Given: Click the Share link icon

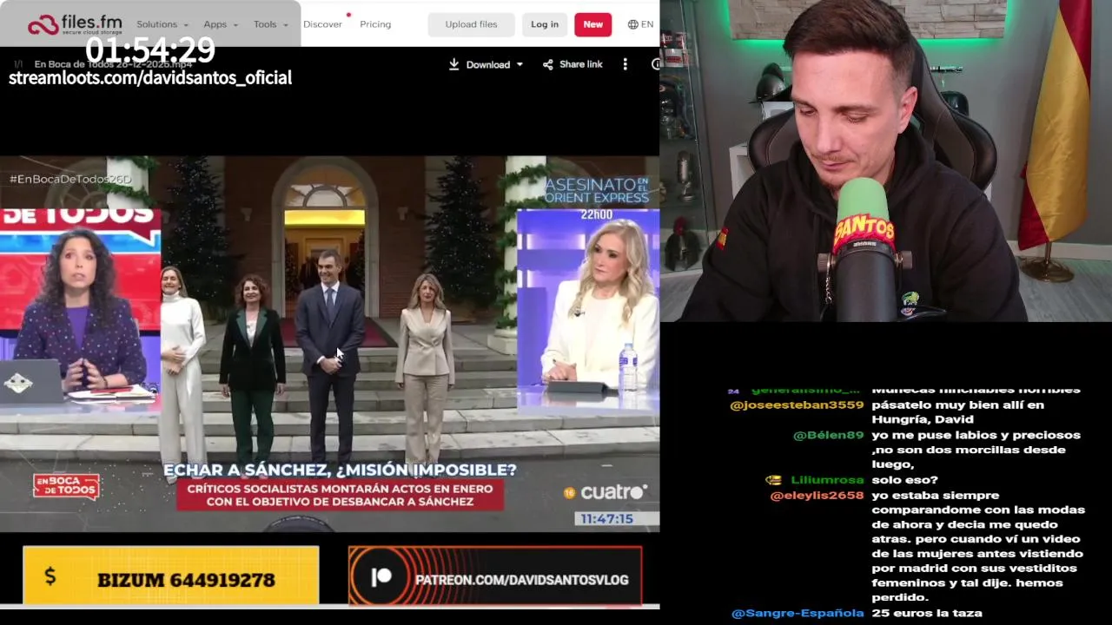Looking at the screenshot, I should [x=547, y=64].
